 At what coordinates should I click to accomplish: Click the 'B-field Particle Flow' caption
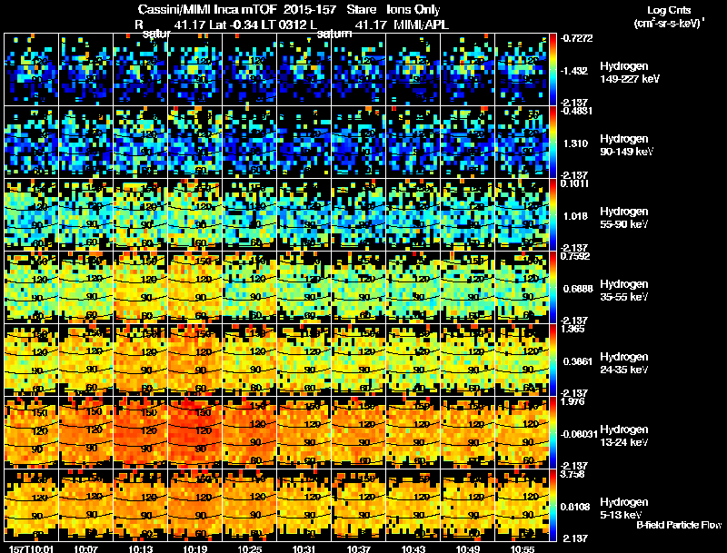[x=679, y=525]
